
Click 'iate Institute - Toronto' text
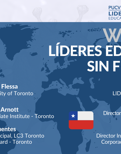(27, 116)
